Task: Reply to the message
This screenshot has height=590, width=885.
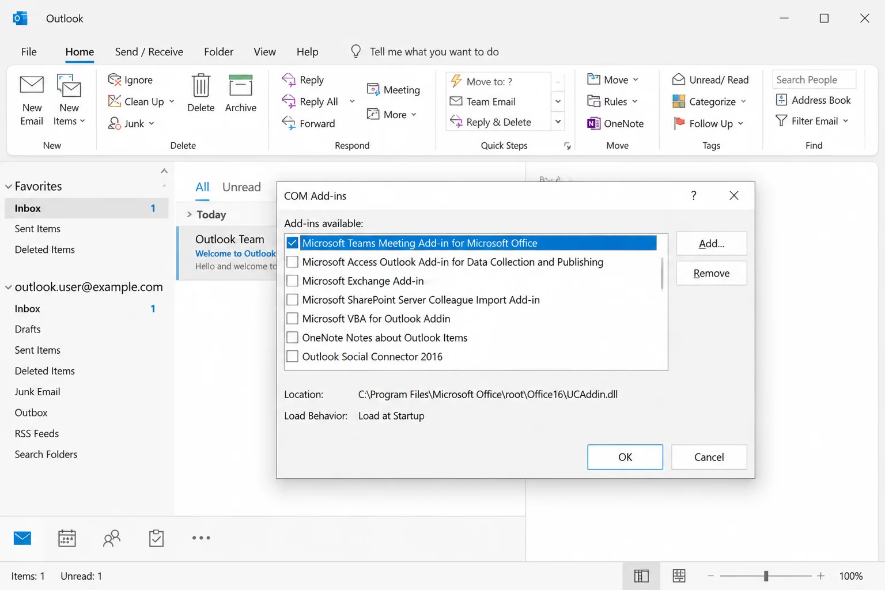Action: tap(303, 80)
